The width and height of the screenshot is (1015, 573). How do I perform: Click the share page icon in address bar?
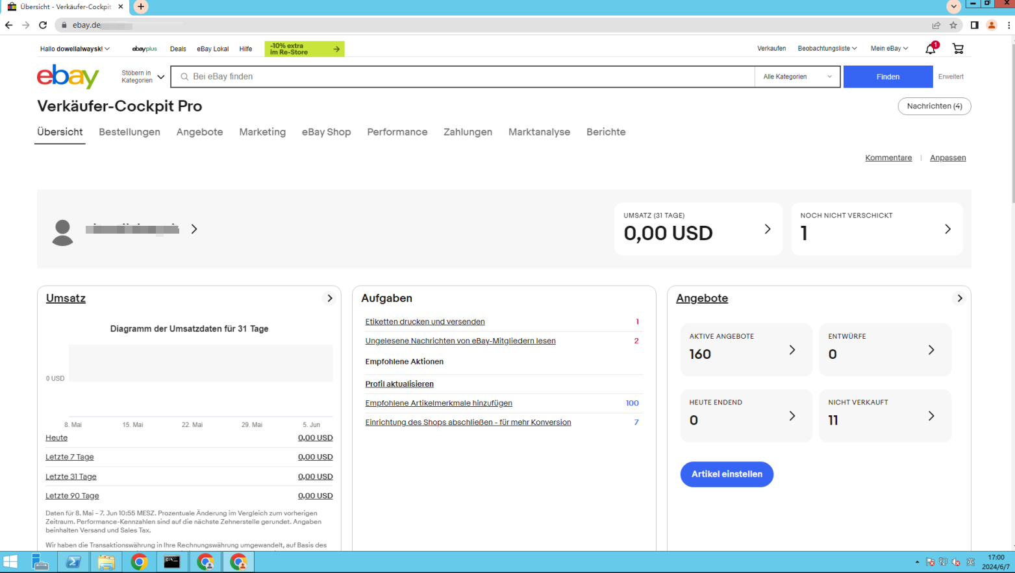(936, 25)
